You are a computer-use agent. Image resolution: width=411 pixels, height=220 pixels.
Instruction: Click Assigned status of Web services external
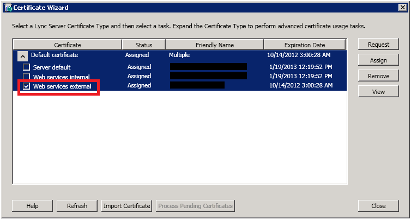pos(139,85)
